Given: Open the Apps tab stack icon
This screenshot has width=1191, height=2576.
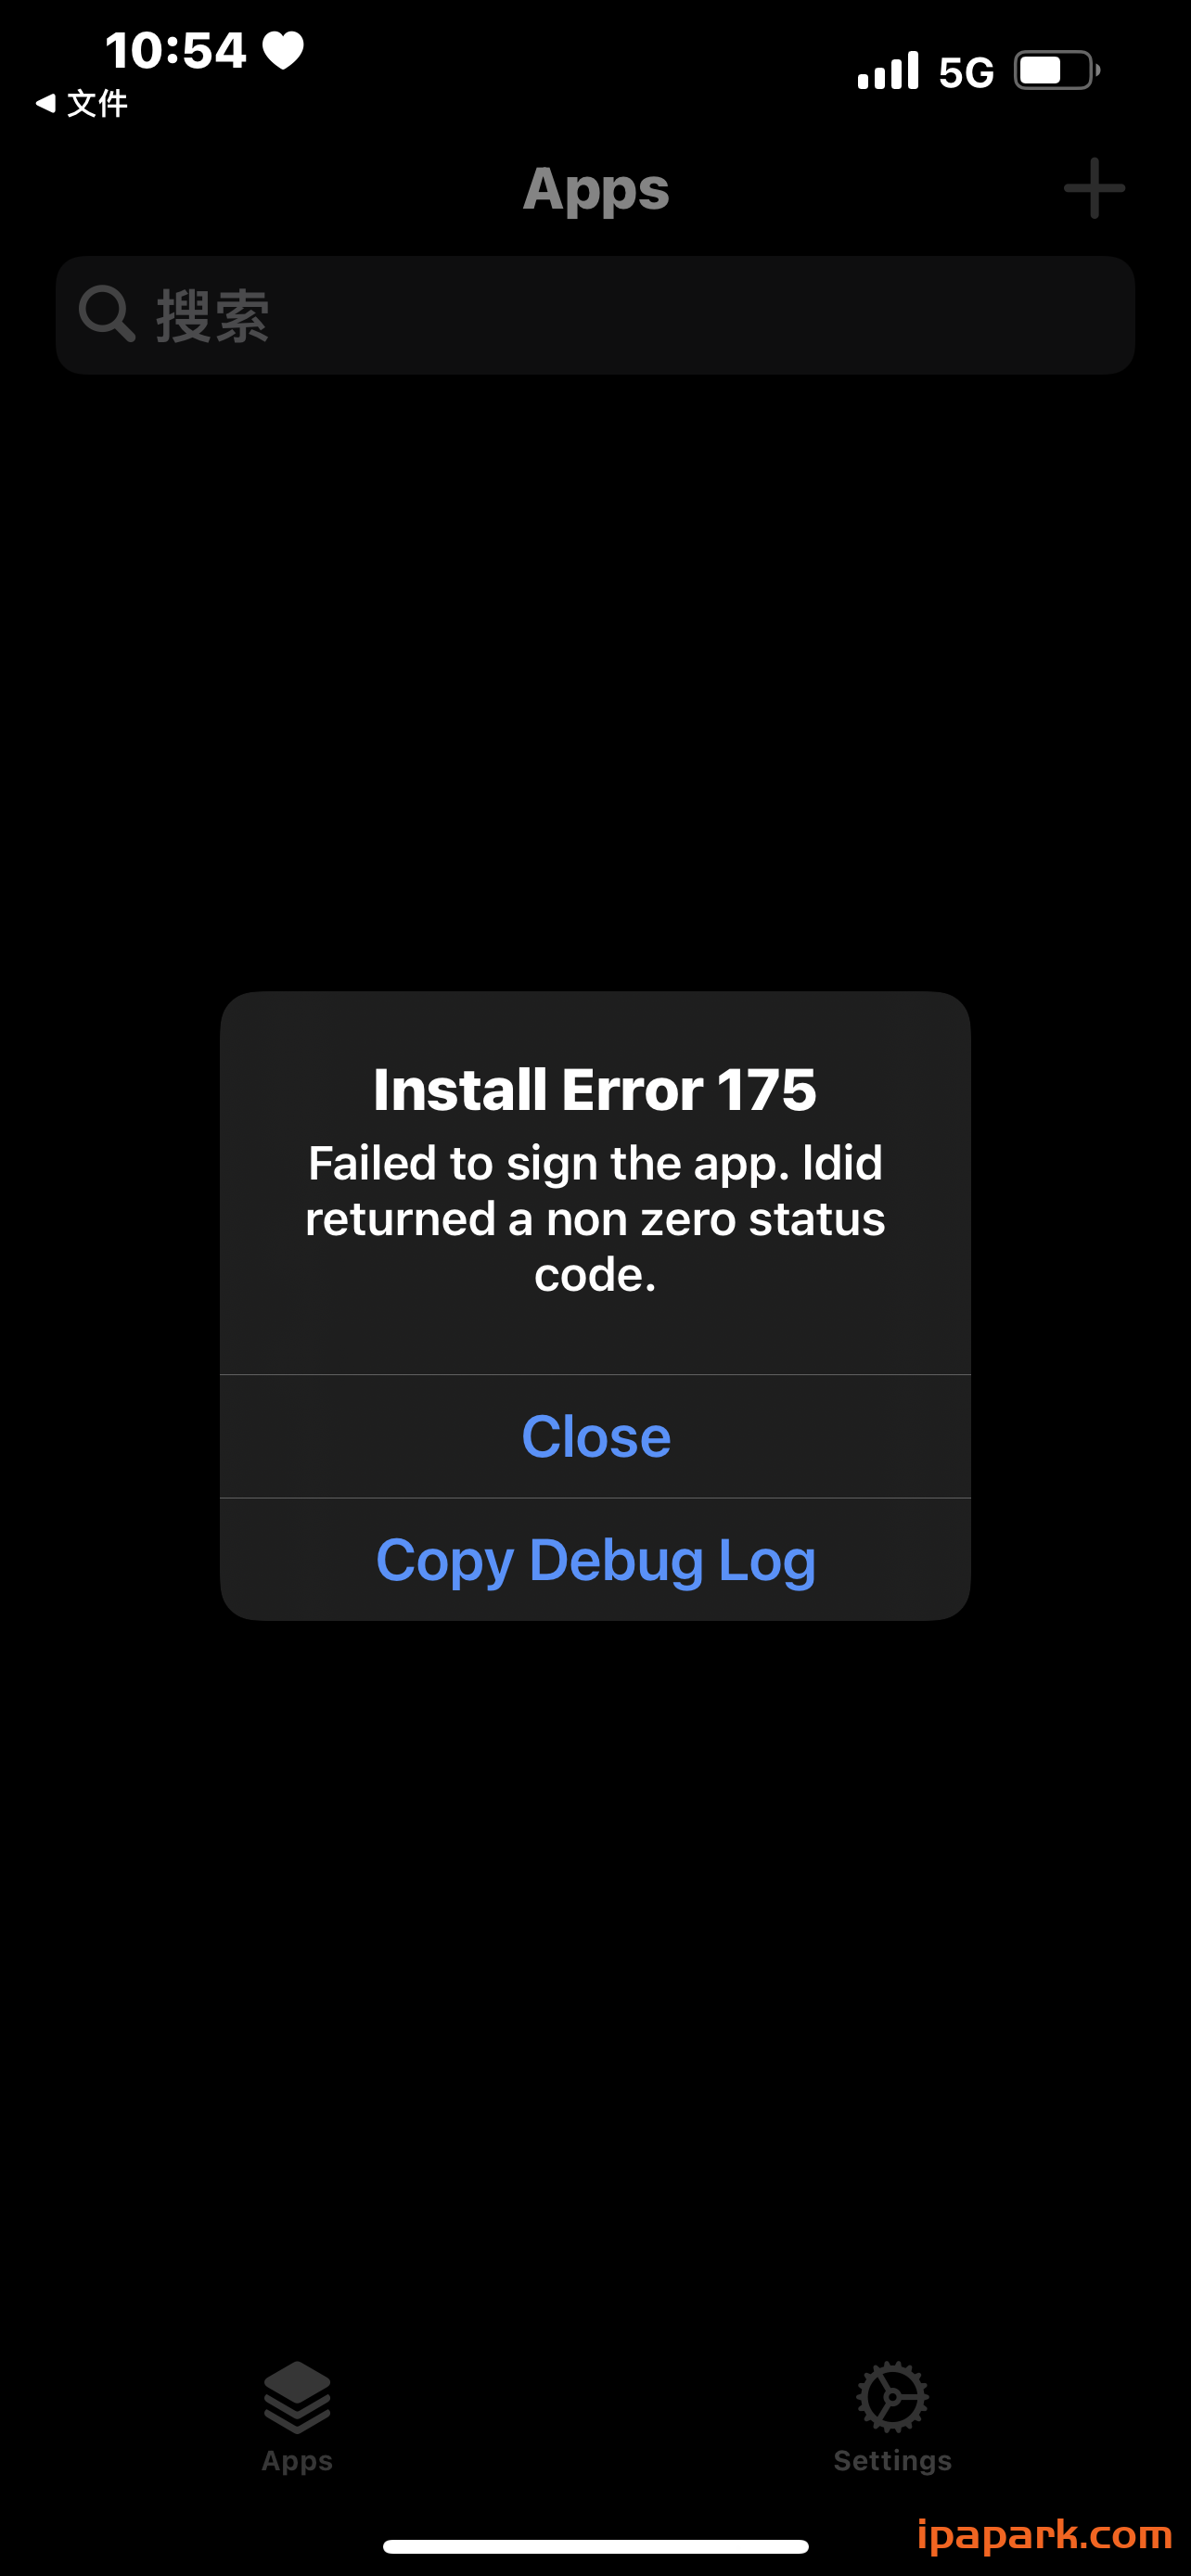Looking at the screenshot, I should pos(297,2397).
